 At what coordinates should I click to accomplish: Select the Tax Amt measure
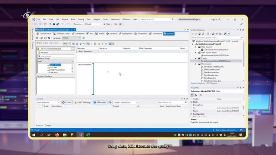(53, 67)
